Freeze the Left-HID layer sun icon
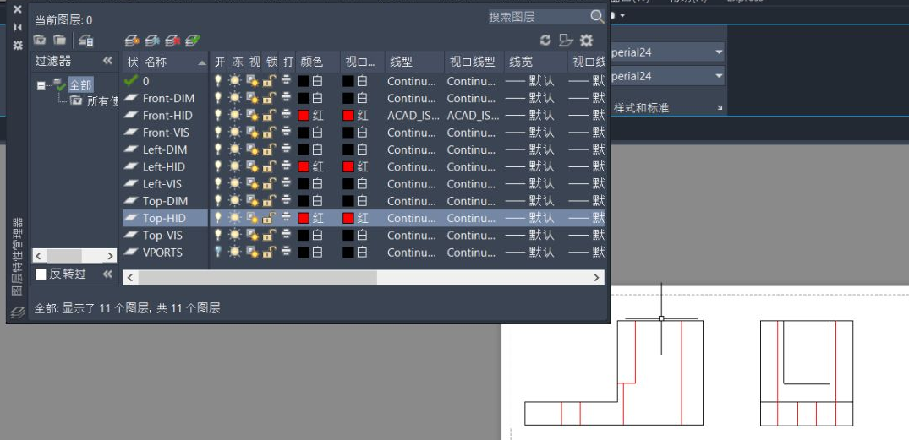Viewport: 909px width, 440px height. click(x=235, y=166)
